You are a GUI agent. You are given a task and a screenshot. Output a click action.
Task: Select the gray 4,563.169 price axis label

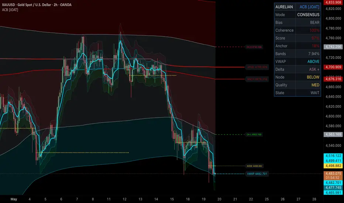tap(333, 134)
